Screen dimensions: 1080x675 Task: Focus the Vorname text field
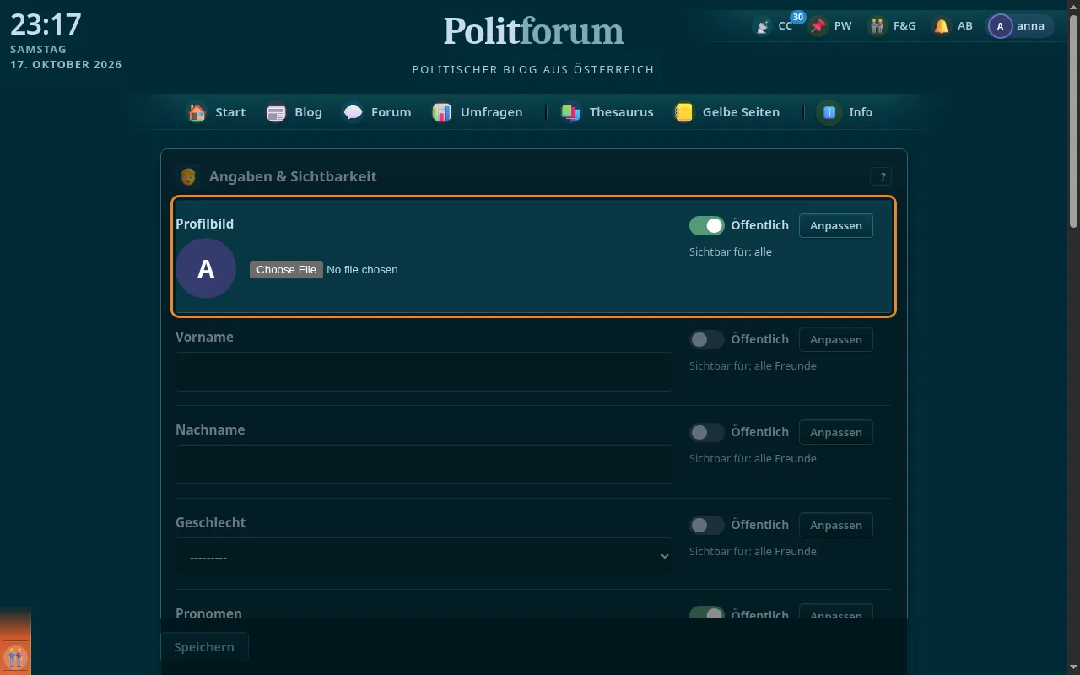tap(424, 371)
